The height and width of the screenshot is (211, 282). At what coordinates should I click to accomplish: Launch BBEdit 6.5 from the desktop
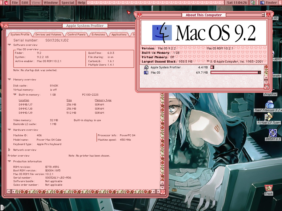(x=272, y=133)
